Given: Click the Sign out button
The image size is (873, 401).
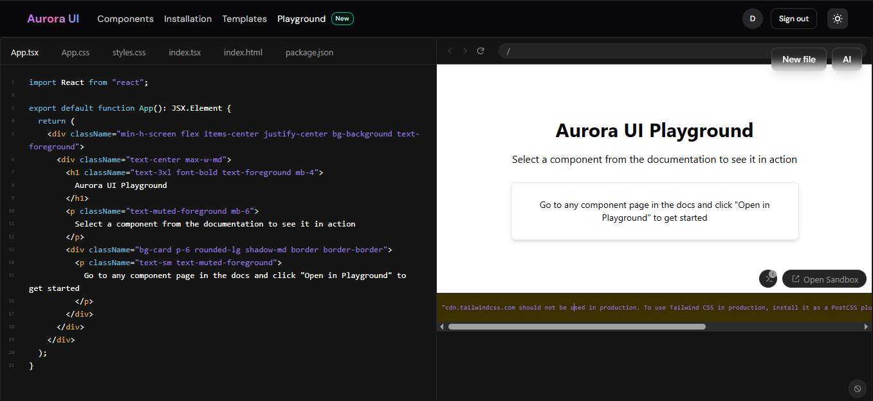Looking at the screenshot, I should coord(794,19).
